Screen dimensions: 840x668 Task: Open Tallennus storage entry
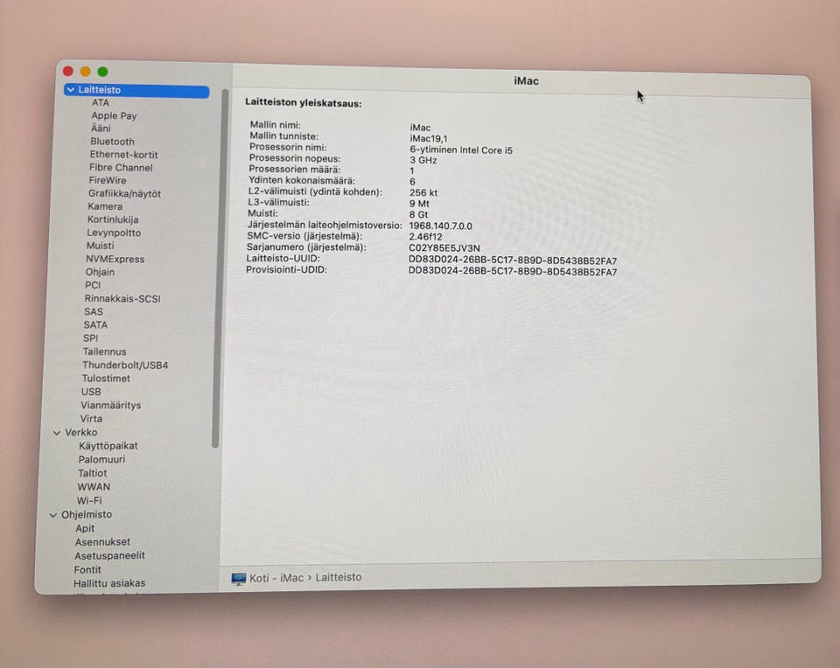pyautogui.click(x=104, y=351)
